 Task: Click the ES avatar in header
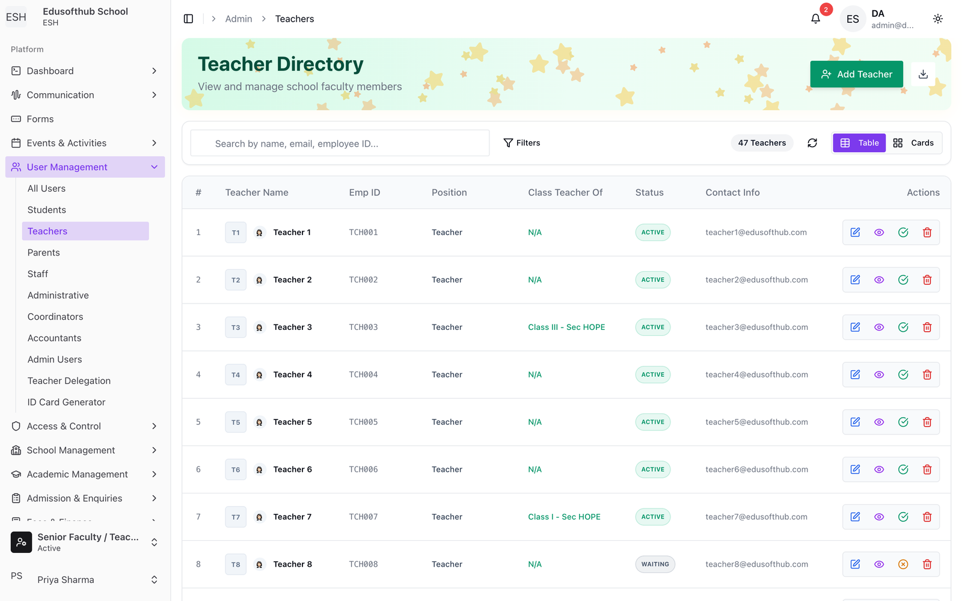[853, 19]
